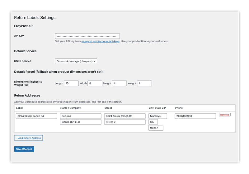The height and width of the screenshot is (174, 249).
Task: Click the Return Labels Settings heading
Action: point(35,18)
